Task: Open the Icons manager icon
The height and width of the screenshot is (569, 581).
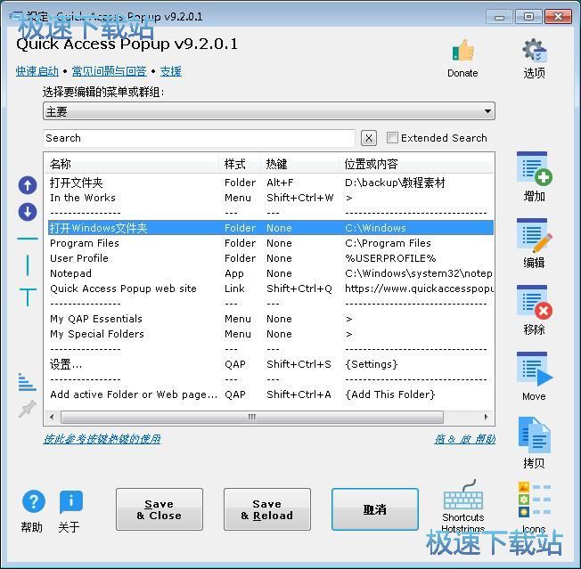Action: click(534, 499)
